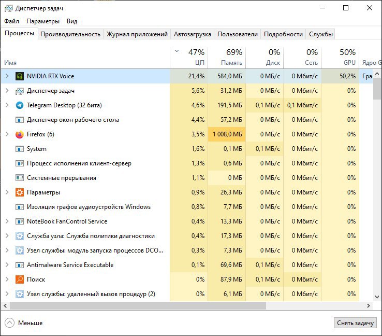Click the orange Поиск magnifier icon
The image size is (382, 336).
pos(20,279)
